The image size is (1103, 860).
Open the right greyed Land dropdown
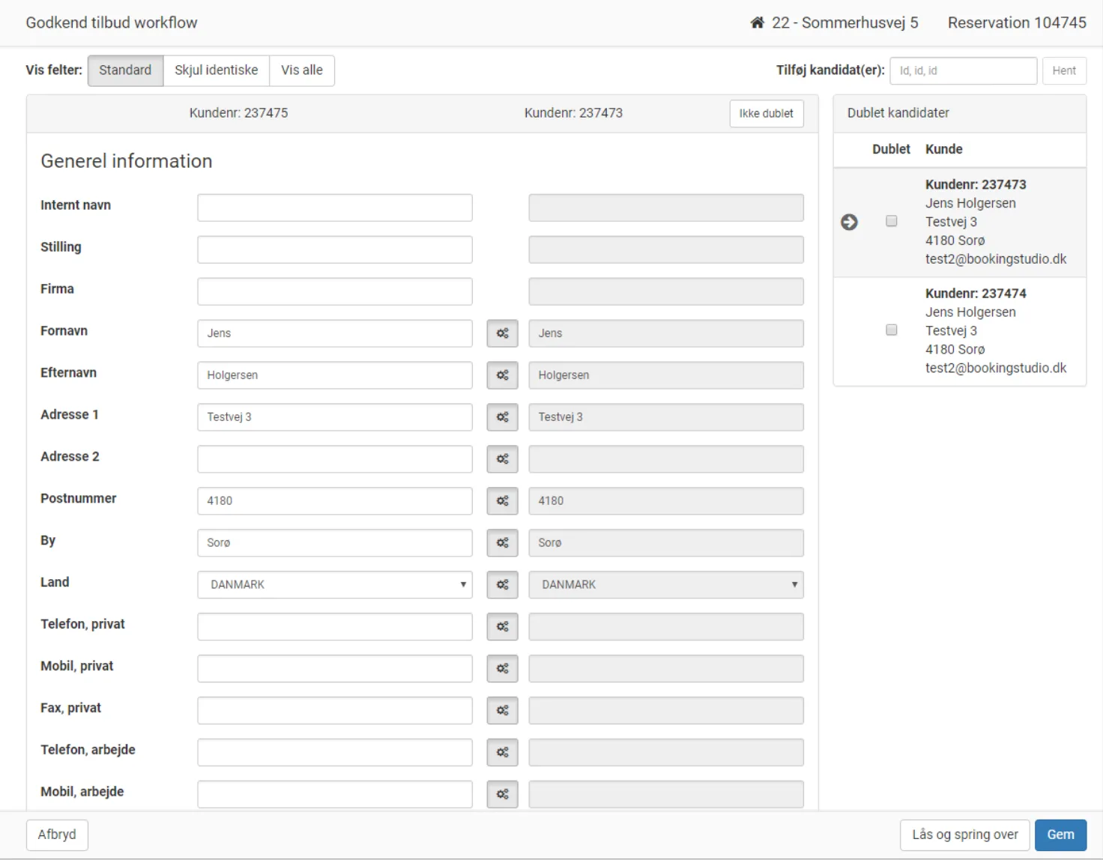pos(665,585)
